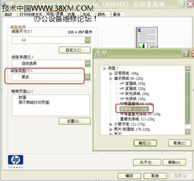Click 确定(O) in the 类型 dialog
The width and height of the screenshot is (194, 181).
[x=145, y=143]
